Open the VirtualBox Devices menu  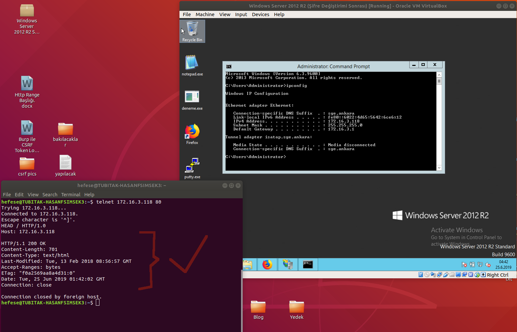tap(260, 14)
